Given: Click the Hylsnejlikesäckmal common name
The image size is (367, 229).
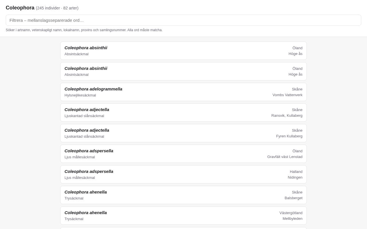Looking at the screenshot, I should click(80, 95).
